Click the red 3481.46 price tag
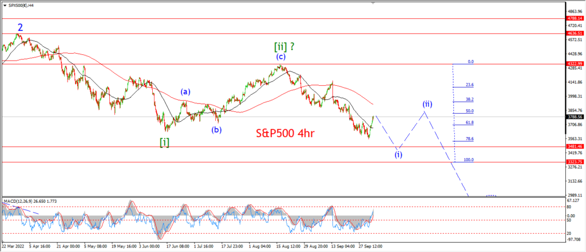This screenshot has width=586, height=252. 575,147
